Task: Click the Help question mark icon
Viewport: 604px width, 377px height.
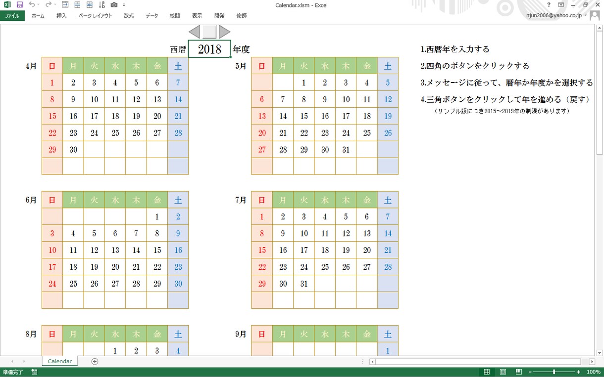Action: click(549, 4)
